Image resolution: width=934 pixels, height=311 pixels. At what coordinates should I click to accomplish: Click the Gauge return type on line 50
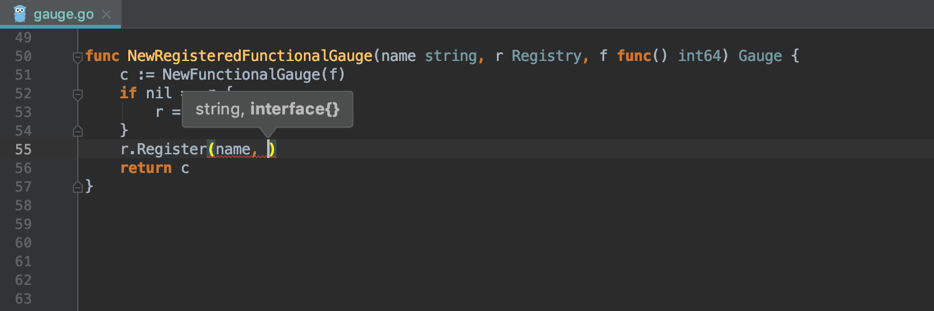coord(760,56)
